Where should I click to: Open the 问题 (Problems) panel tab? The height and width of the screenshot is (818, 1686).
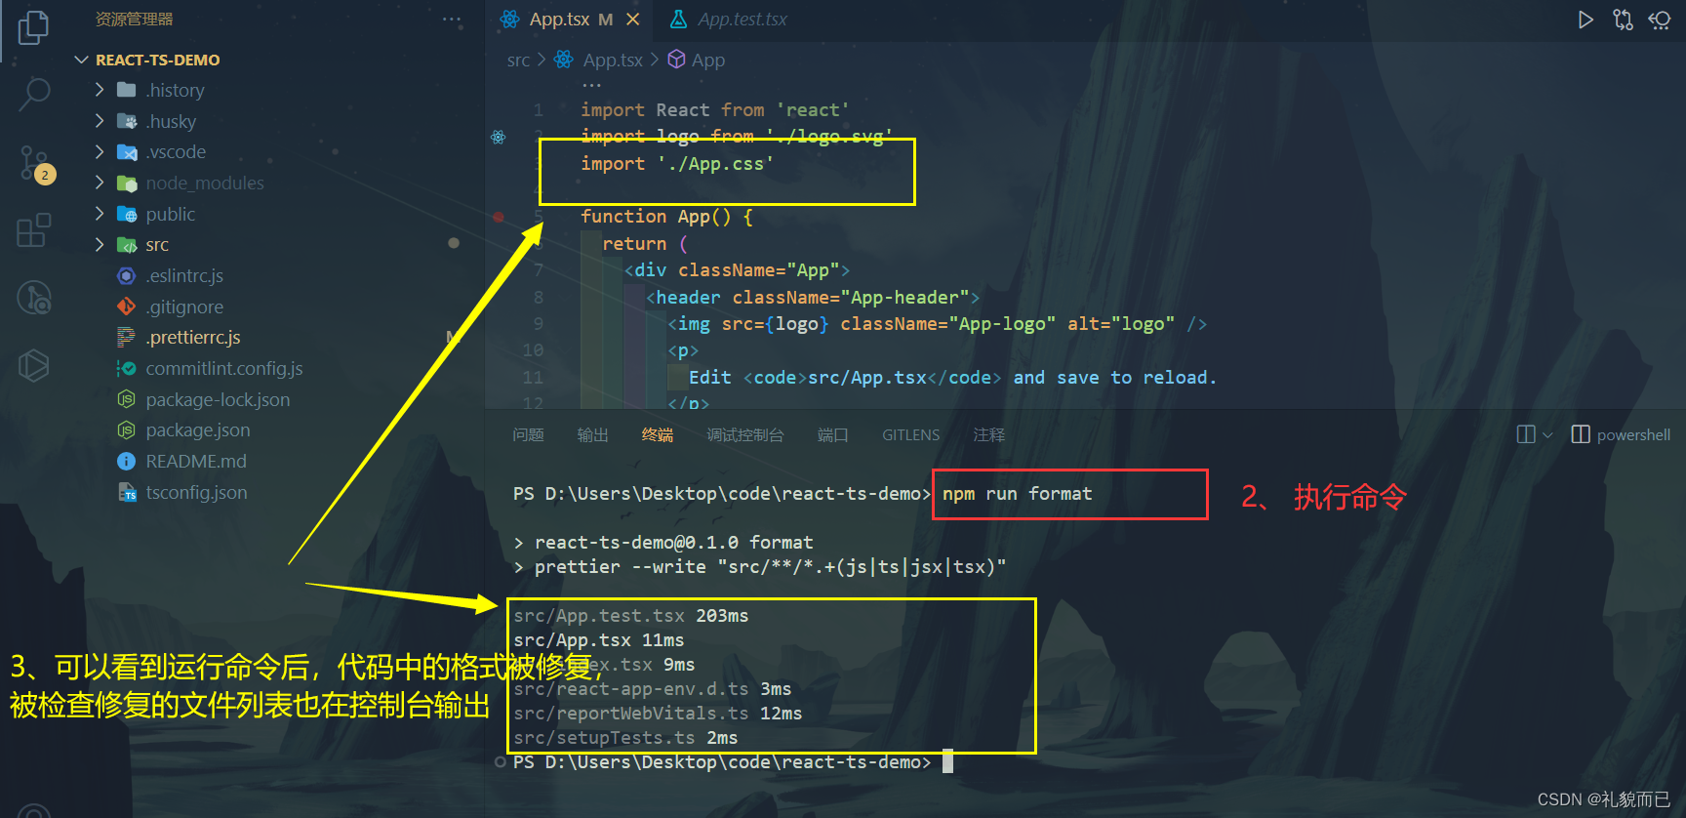coord(528,434)
